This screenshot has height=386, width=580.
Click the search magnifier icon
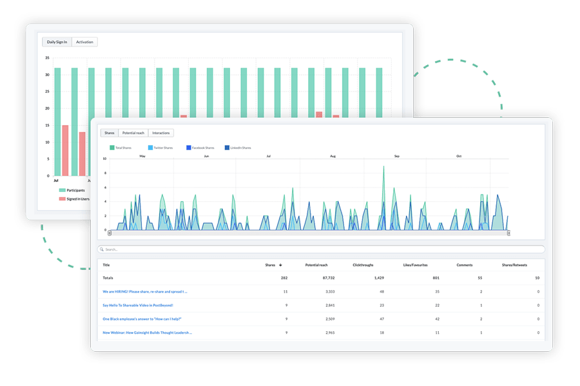102,249
